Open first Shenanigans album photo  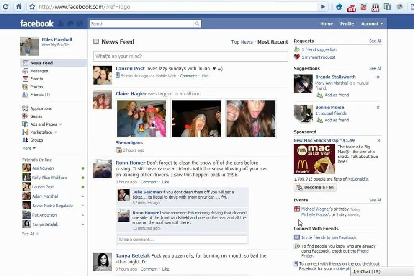pyautogui.click(x=142, y=119)
